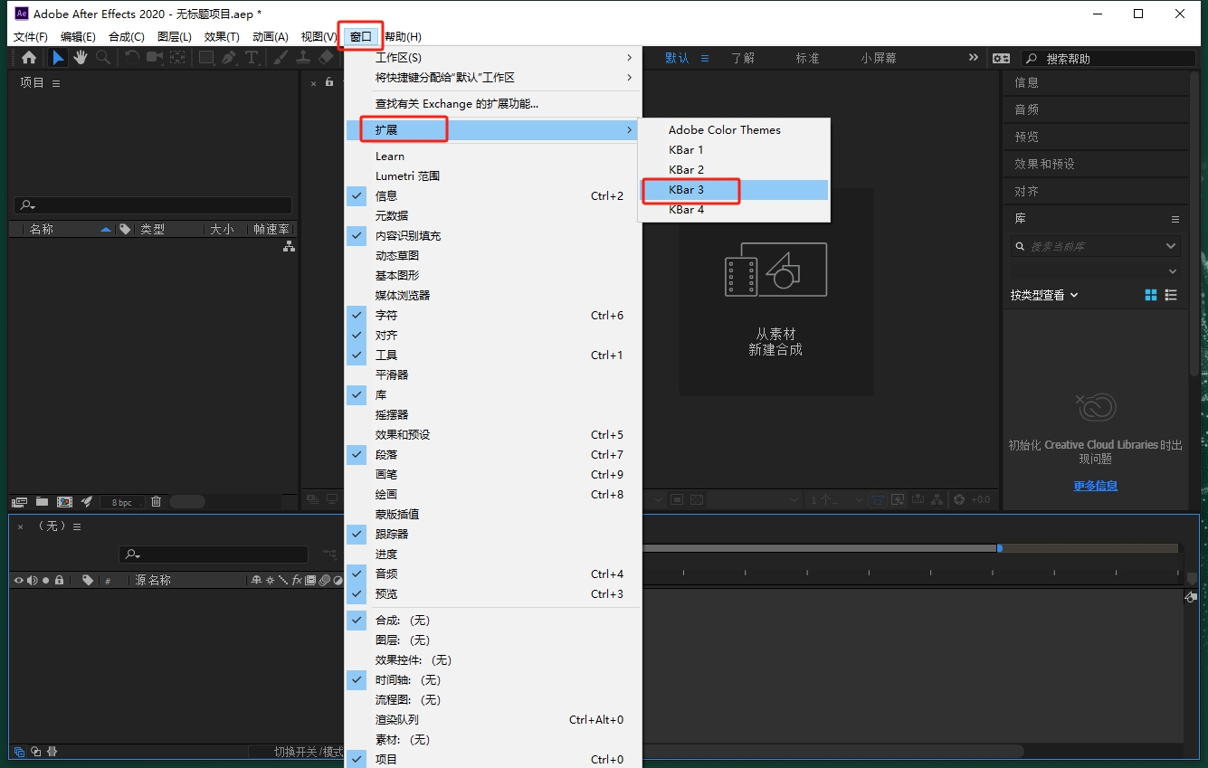The image size is (1208, 768).
Task: Open the 合成(C) menu
Action: point(126,36)
